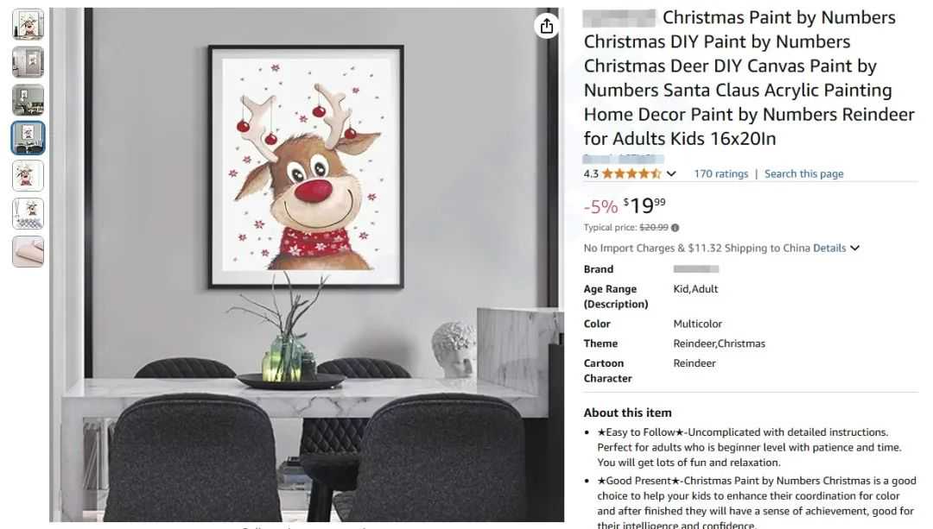
Task: Click the product title text
Action: pos(748,78)
